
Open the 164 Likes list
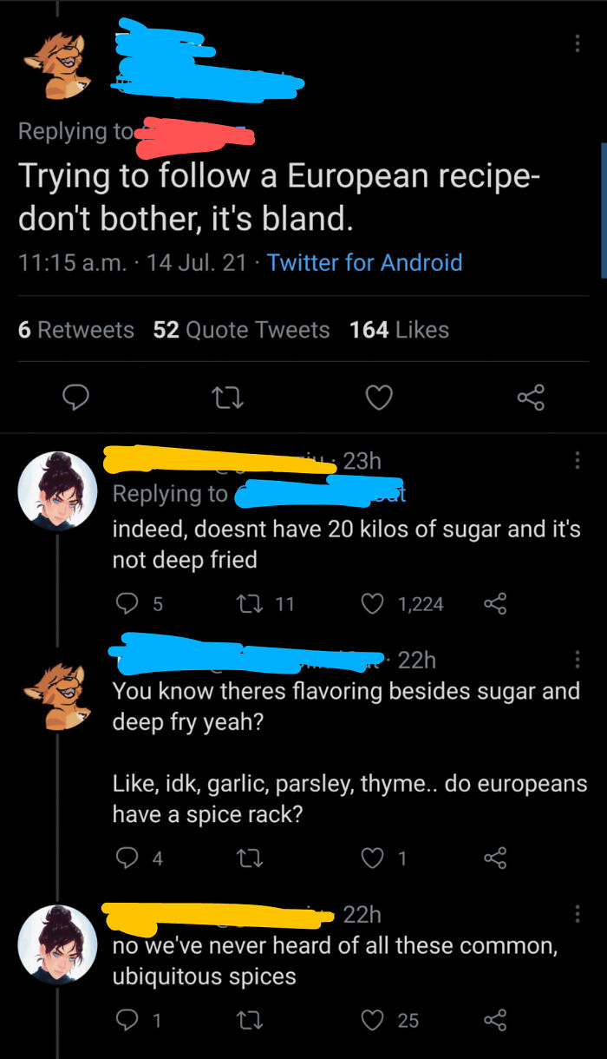[399, 330]
